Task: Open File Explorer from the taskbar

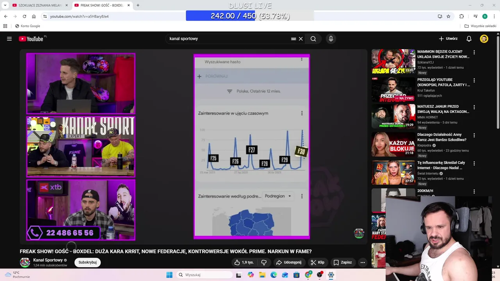Action: 262,275
